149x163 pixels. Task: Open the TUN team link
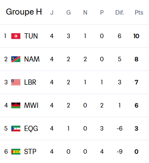tap(31, 36)
